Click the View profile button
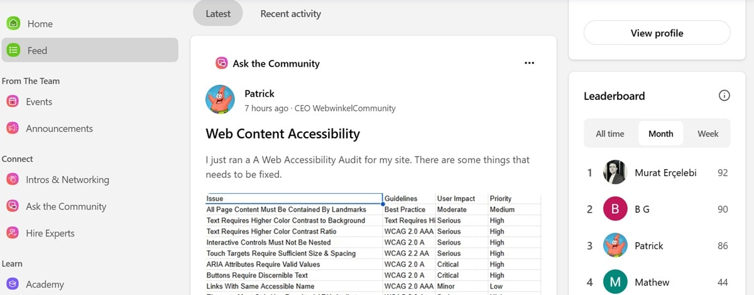754x295 pixels. [x=657, y=33]
